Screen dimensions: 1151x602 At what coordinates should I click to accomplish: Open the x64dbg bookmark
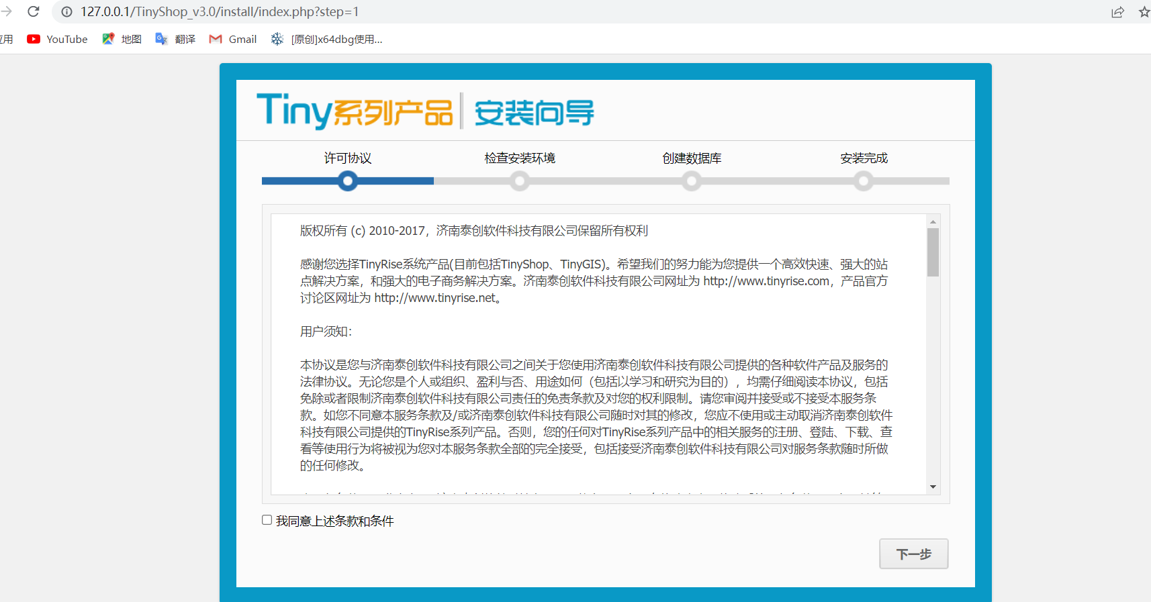(327, 40)
